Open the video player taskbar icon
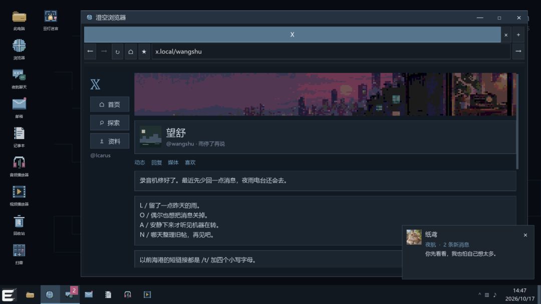This screenshot has height=304, width=541. tap(147, 294)
